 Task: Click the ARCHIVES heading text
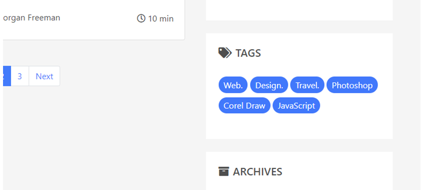tap(258, 172)
